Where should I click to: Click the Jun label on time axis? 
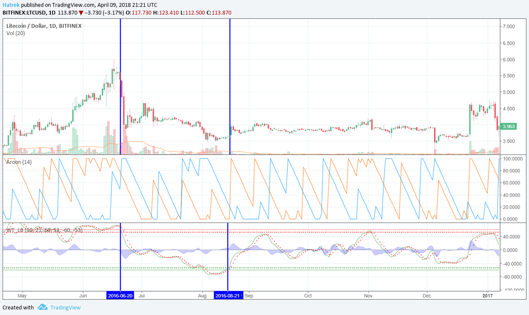click(83, 296)
